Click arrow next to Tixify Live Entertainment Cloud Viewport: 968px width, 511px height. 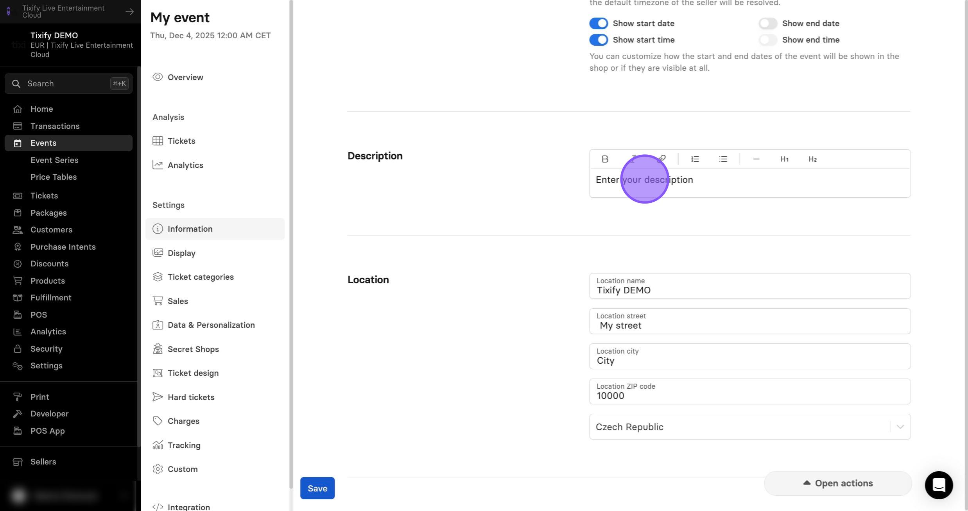tap(129, 12)
